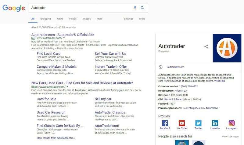The image size is (244, 145).
Task: Click headquarters Atlanta, GA link
Action: [x=181, y=91]
